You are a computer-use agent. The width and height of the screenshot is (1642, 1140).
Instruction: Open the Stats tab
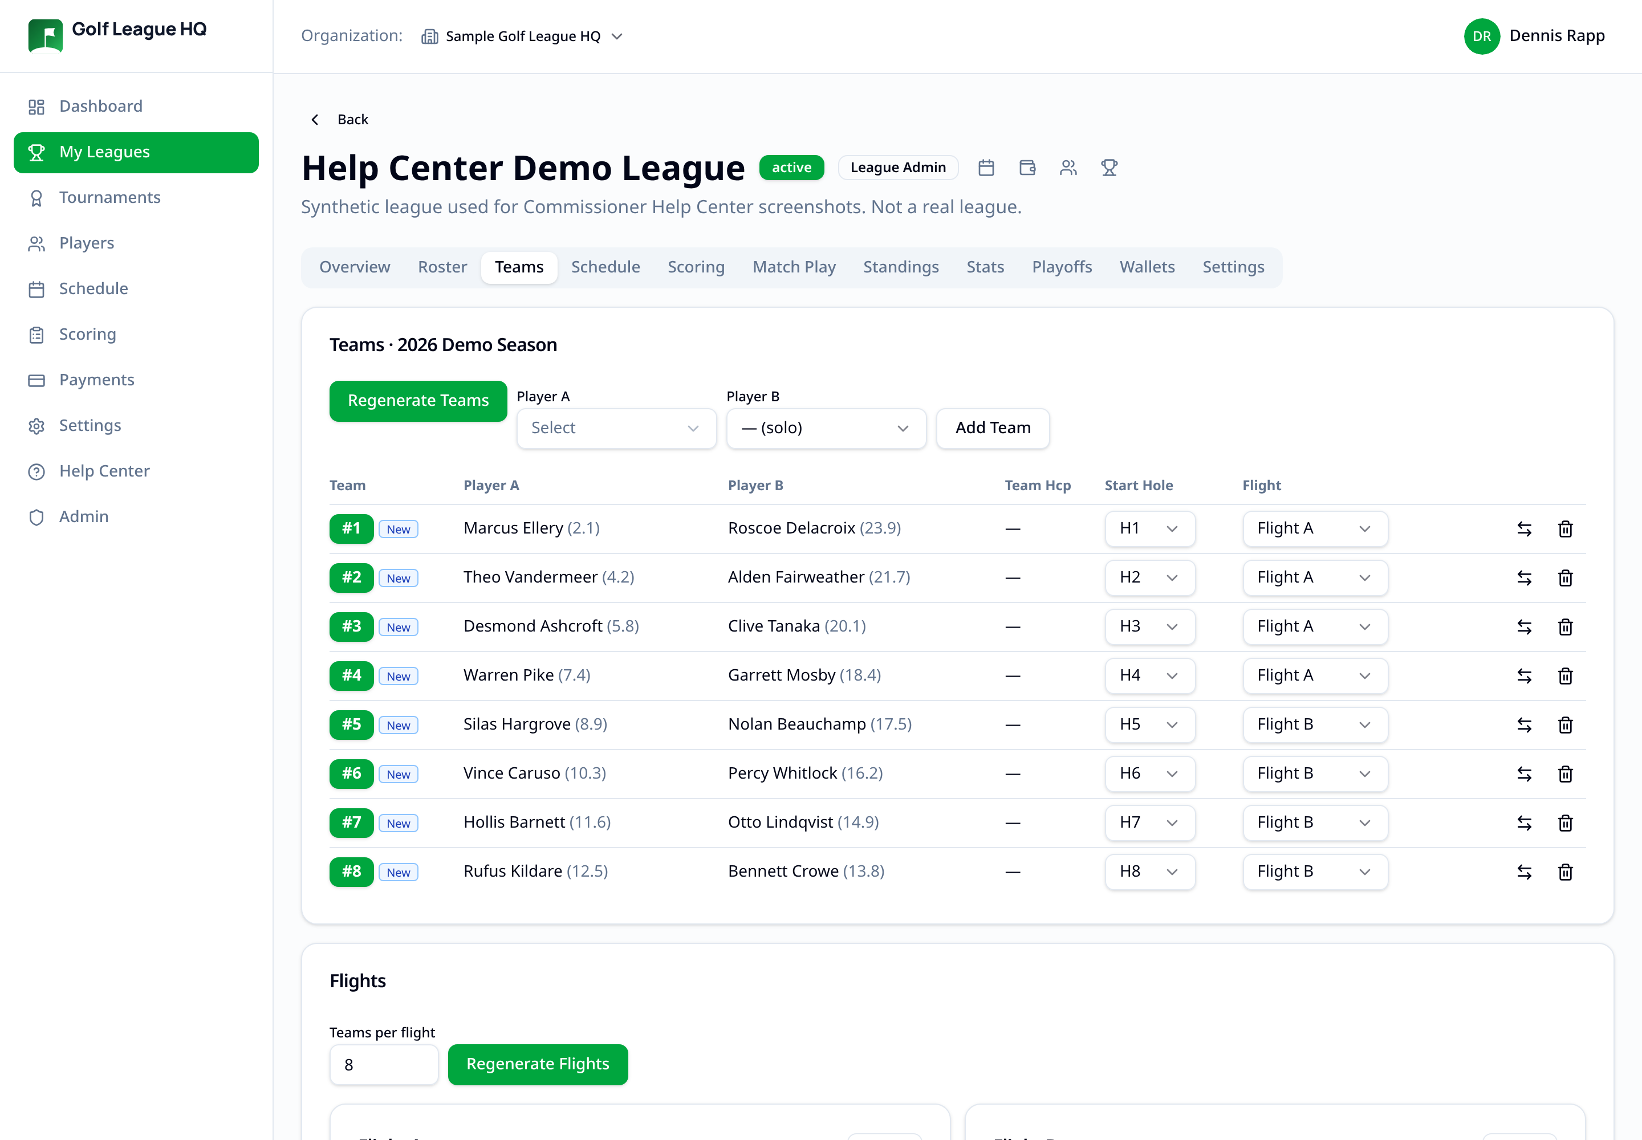pos(985,267)
